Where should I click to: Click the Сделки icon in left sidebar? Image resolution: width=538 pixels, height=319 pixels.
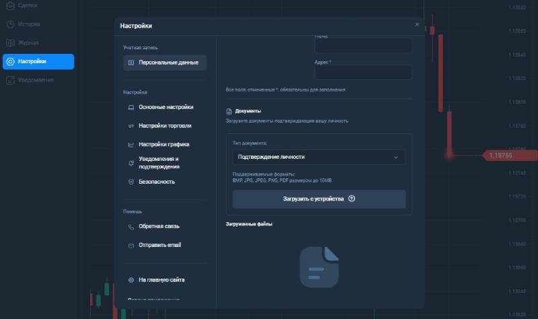(10, 5)
